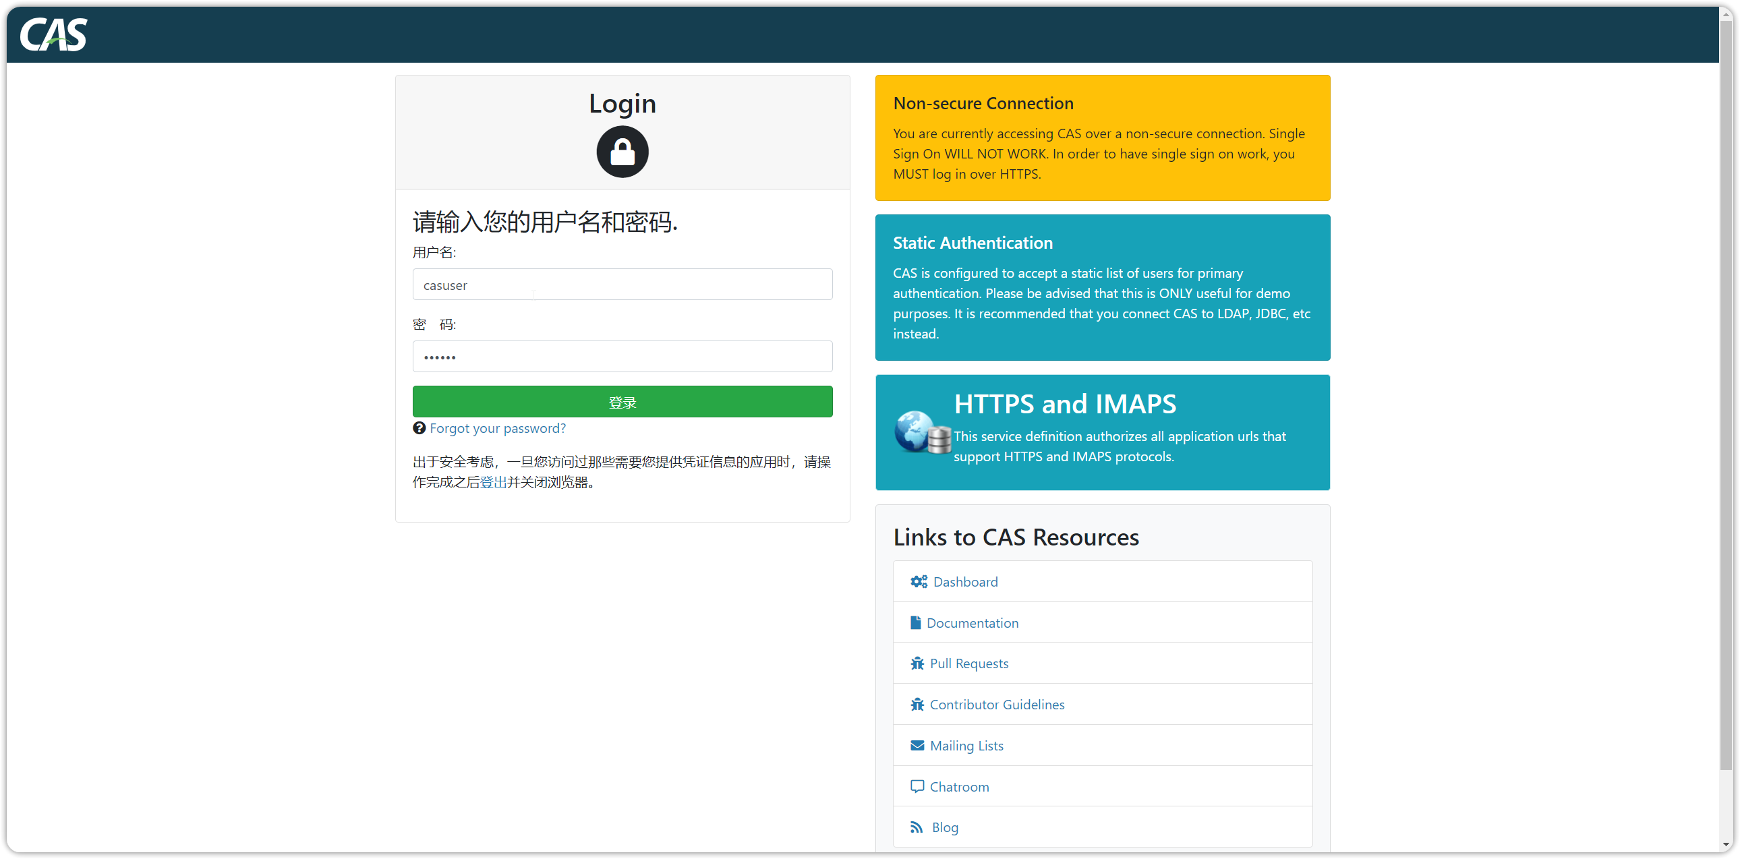The image size is (1740, 859).
Task: Focus the password input field
Action: (x=622, y=357)
